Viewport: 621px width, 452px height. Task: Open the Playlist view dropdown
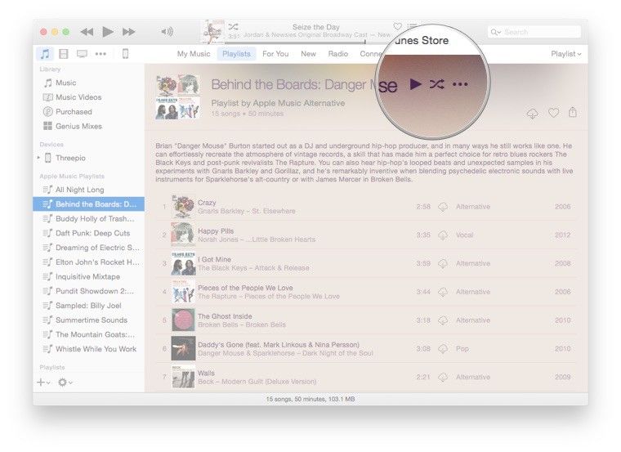(565, 54)
